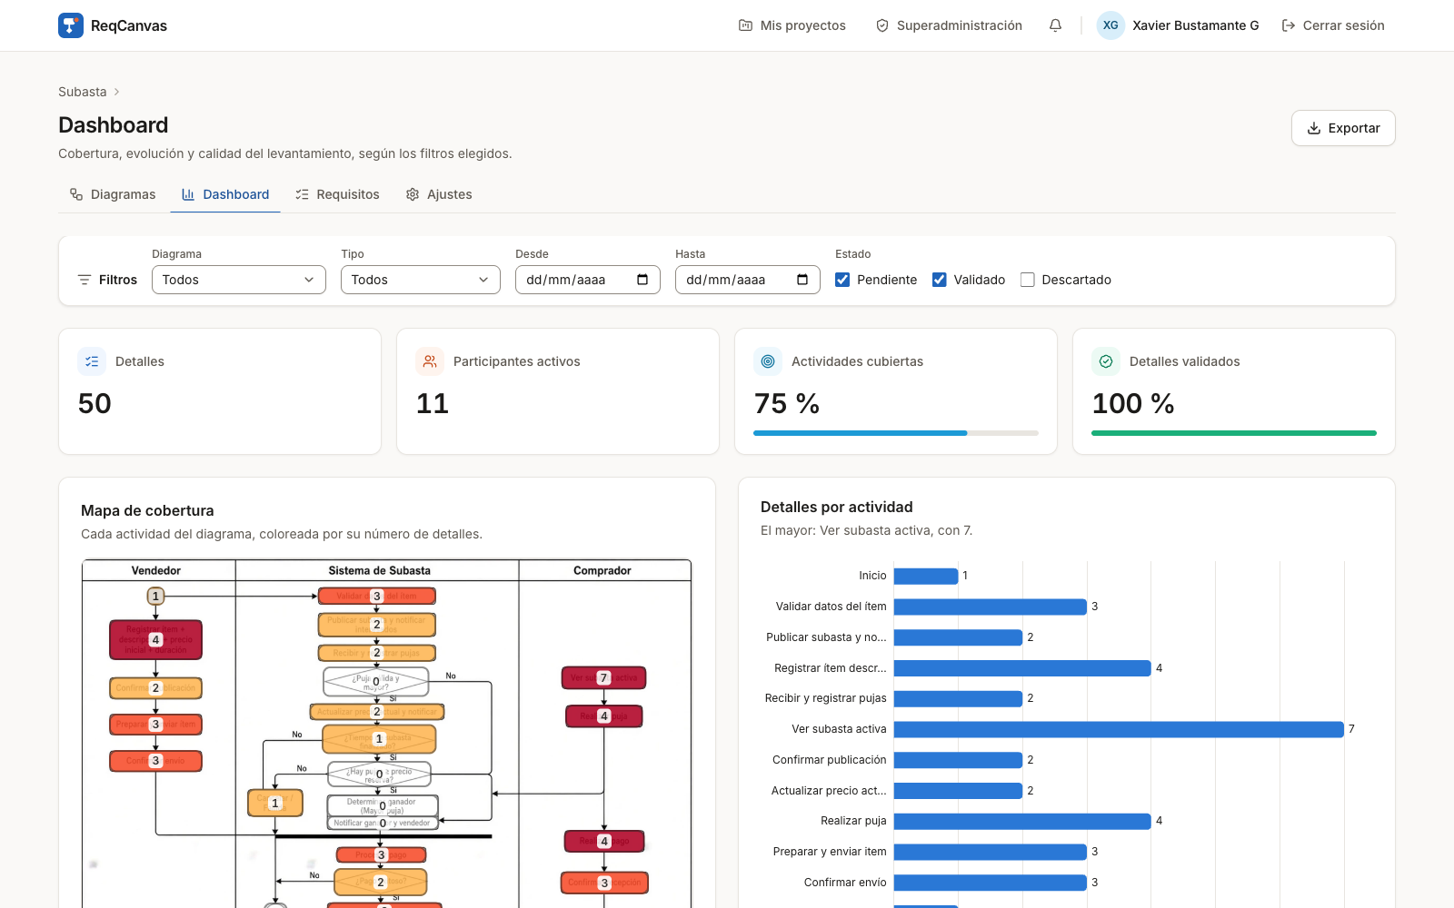This screenshot has width=1454, height=908.
Task: Open the Diagrama dropdown
Action: pyautogui.click(x=239, y=280)
